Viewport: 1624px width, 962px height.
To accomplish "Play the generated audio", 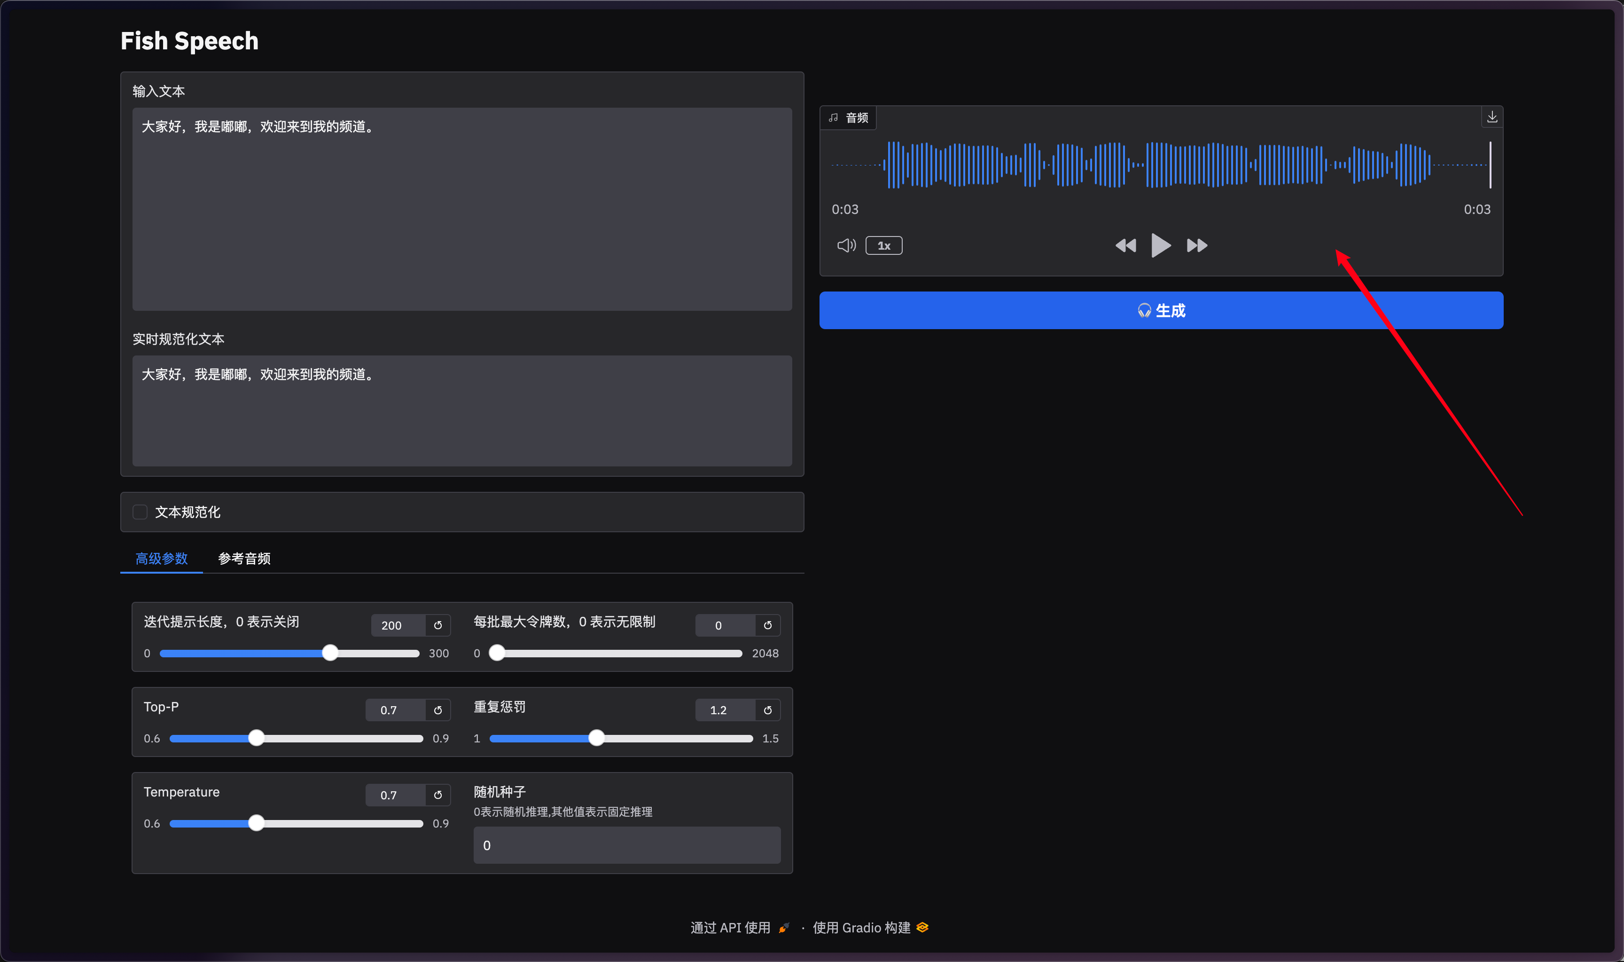I will [1160, 246].
